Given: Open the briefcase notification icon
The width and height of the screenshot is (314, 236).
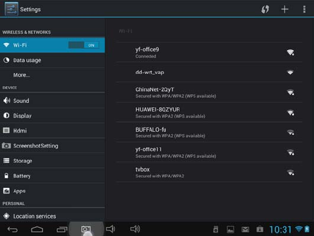Looking at the screenshot, I should (x=260, y=229).
